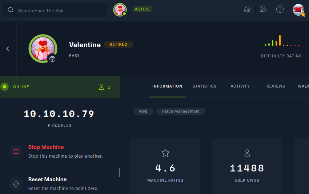The height and width of the screenshot is (194, 309).
Task: Click the IP ADDRESS label
Action: [x=59, y=125]
